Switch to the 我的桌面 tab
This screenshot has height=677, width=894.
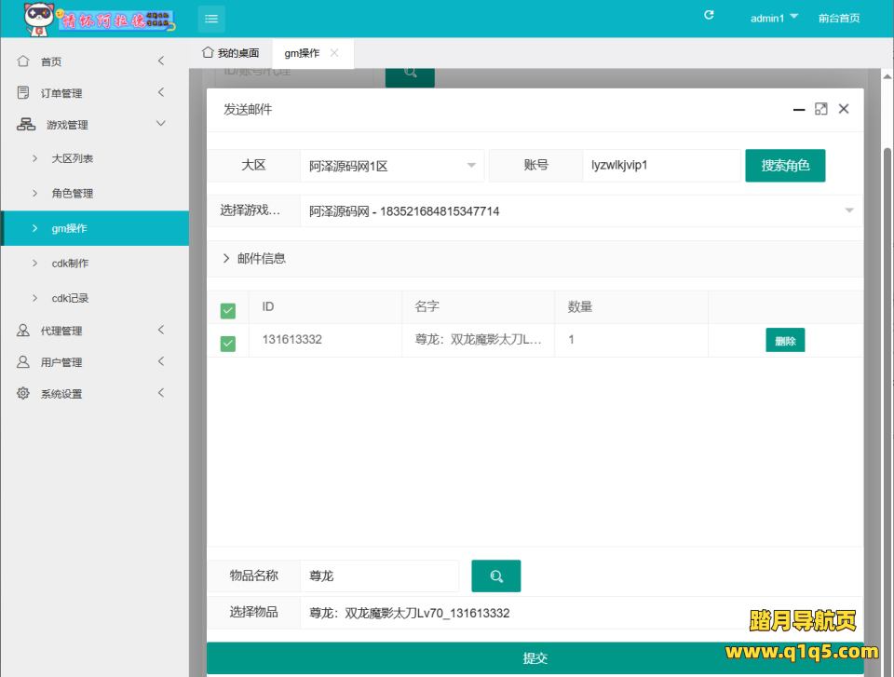231,53
